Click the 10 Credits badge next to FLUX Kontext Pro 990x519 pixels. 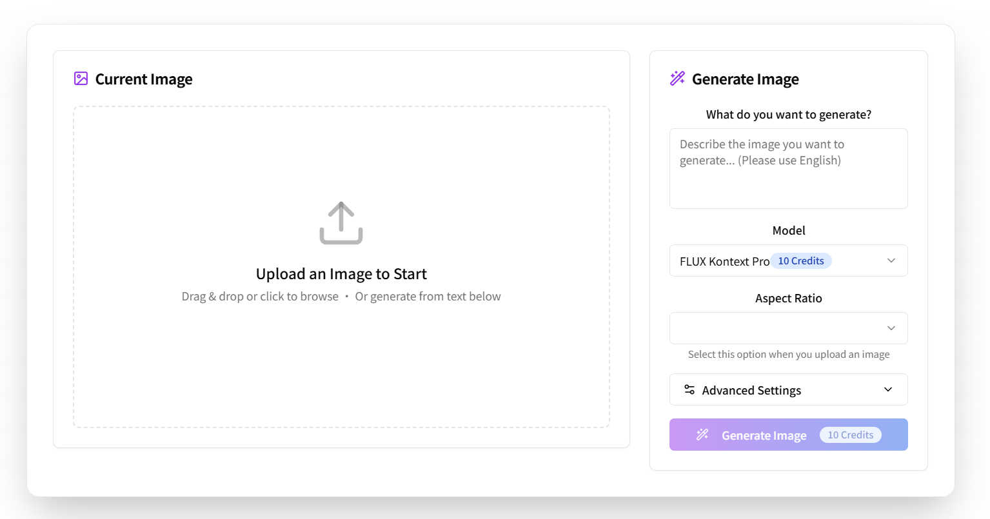pyautogui.click(x=801, y=260)
